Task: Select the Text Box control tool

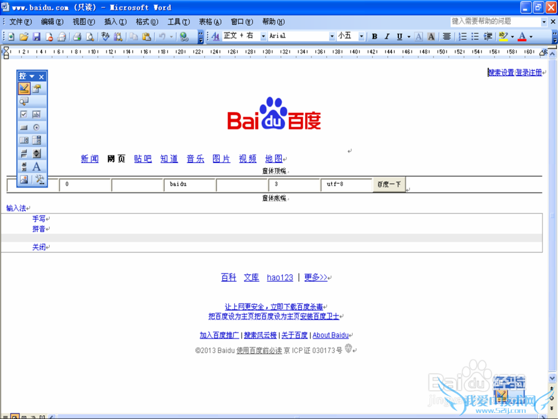Action: click(37, 114)
